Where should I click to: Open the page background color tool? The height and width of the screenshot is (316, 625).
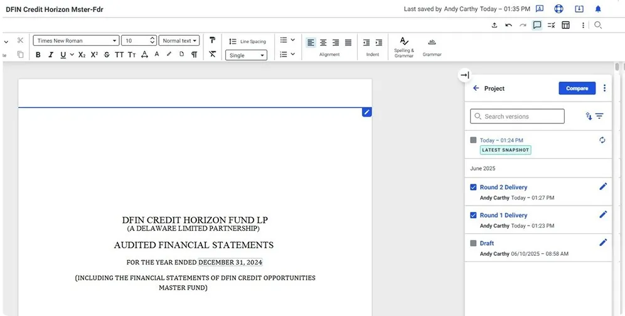tap(181, 54)
